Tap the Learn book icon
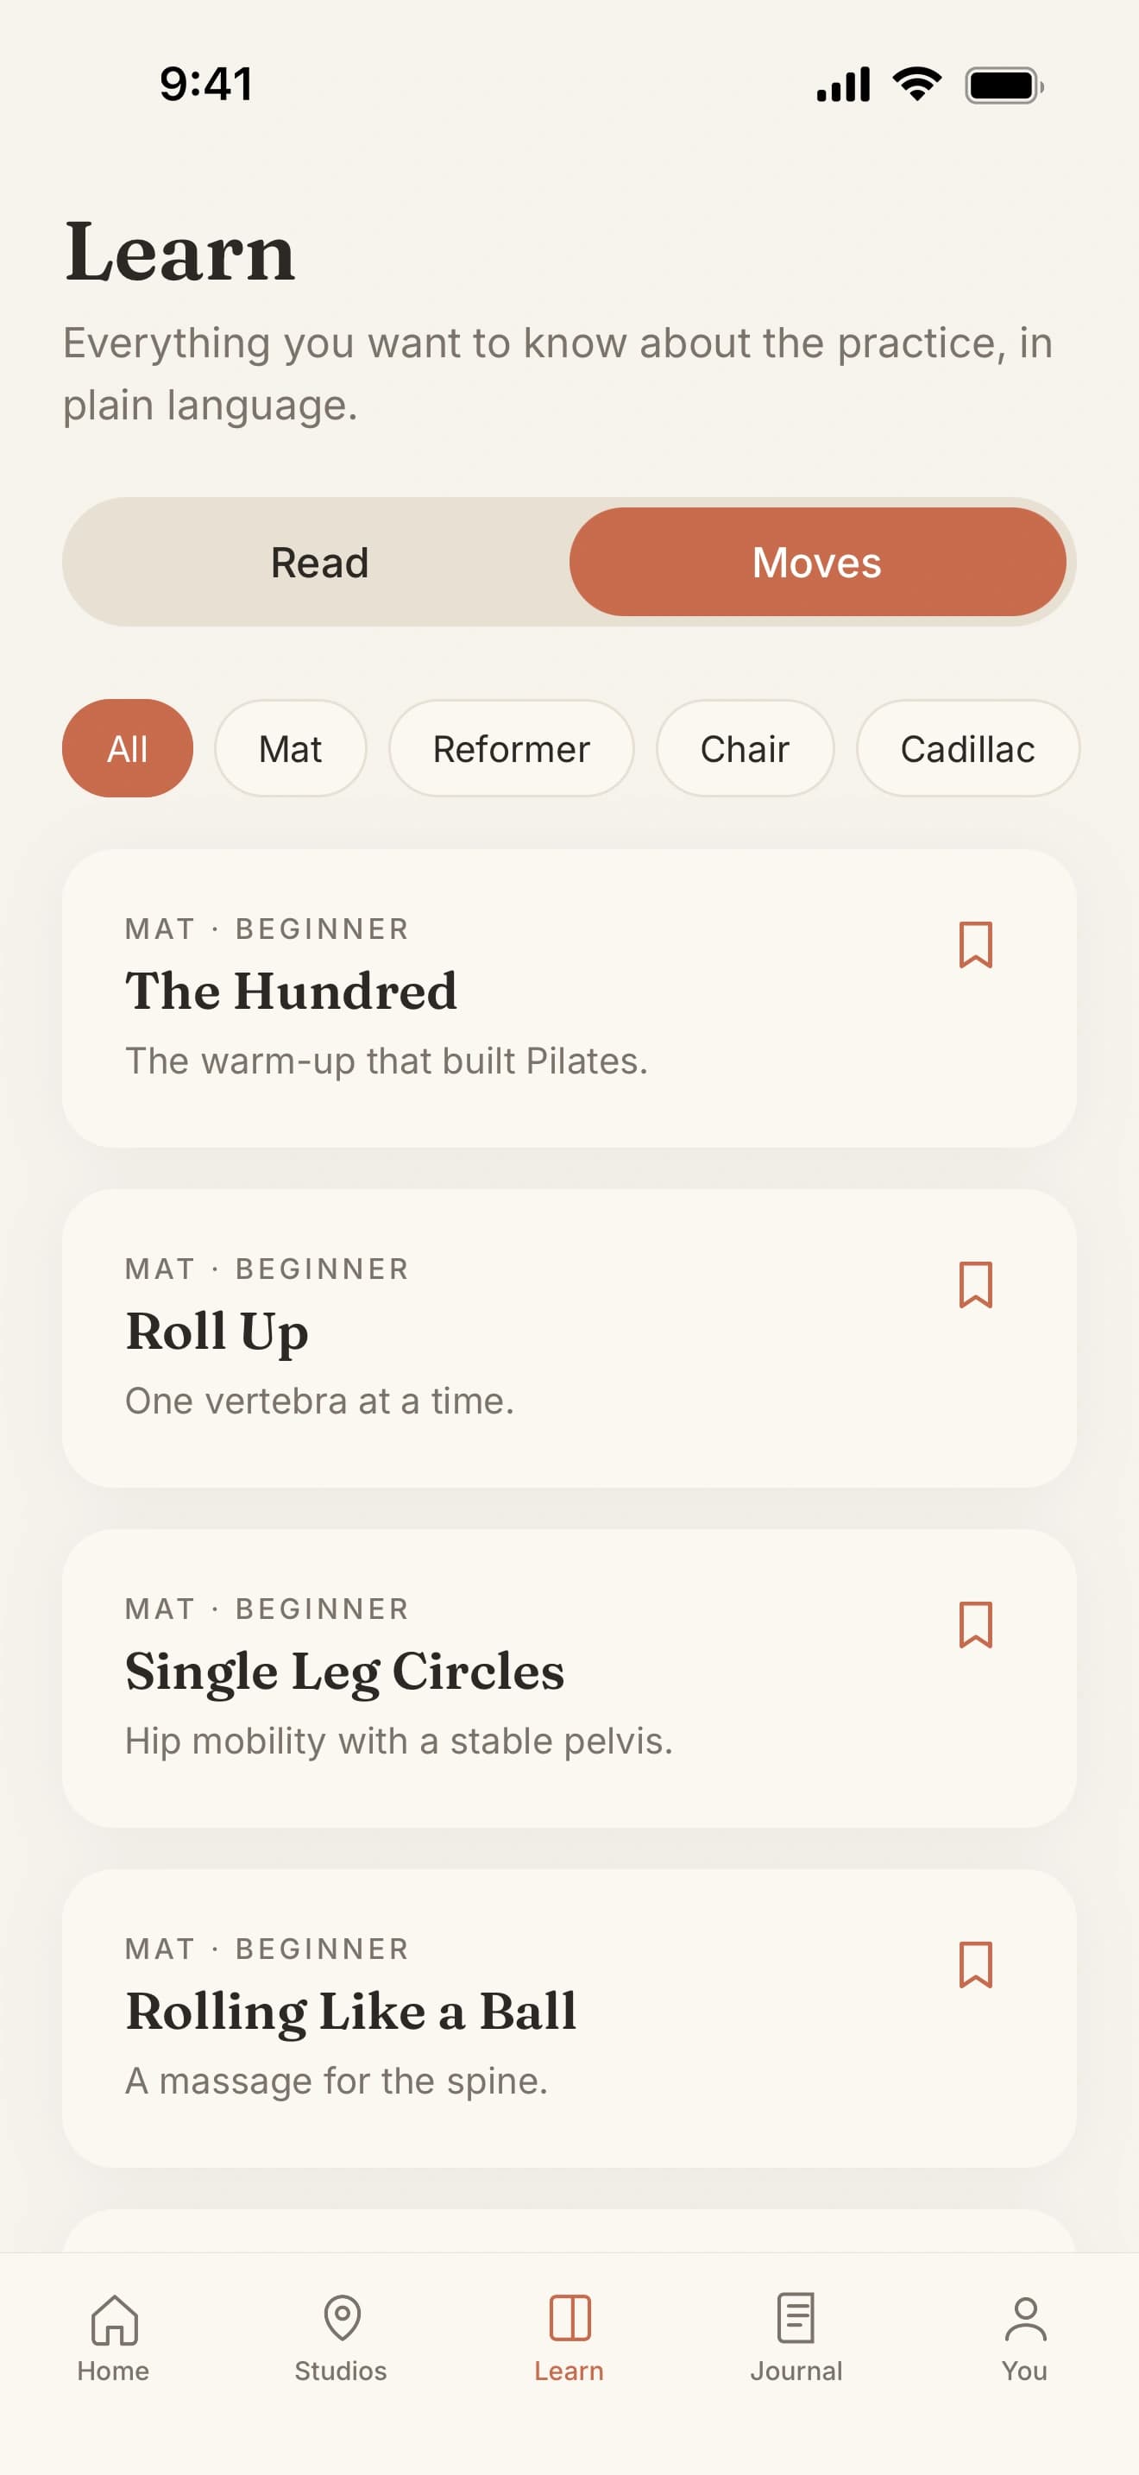Image resolution: width=1139 pixels, height=2475 pixels. pyautogui.click(x=569, y=2320)
